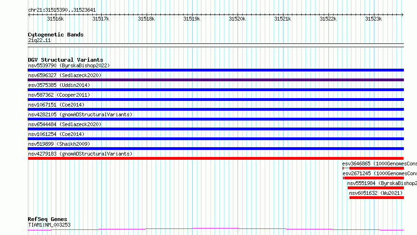The height and width of the screenshot is (235, 417).
Task: Click the 31519k ruler tick label
Action: (x=192, y=19)
